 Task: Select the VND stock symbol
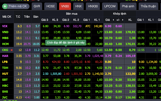pos(5,32)
